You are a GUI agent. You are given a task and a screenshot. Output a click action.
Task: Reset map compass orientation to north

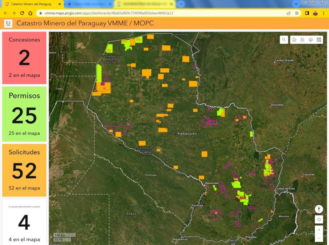pyautogui.click(x=319, y=209)
